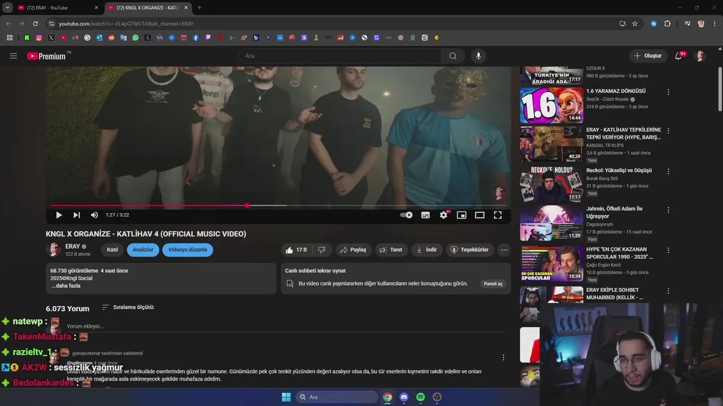Select the KNGL X ORGANİZE tab
This screenshot has height=406, width=723.
[147, 8]
